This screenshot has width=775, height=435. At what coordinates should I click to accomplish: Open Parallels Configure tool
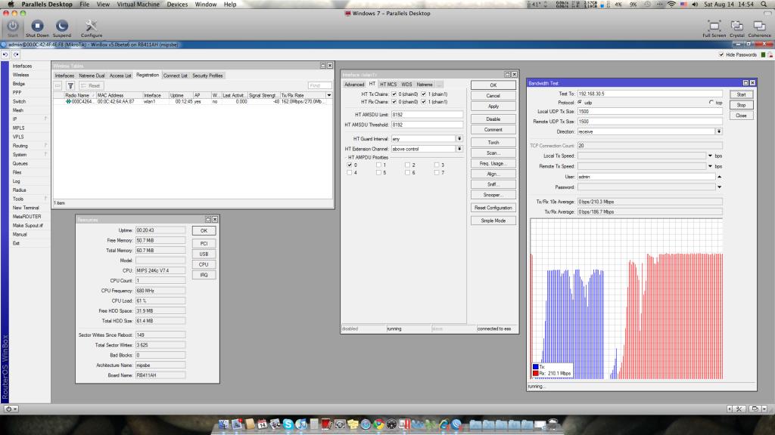pos(92,26)
